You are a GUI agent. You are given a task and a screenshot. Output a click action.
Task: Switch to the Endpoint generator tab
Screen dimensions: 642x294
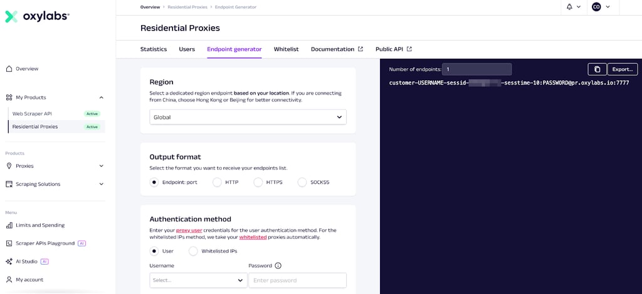tap(234, 49)
